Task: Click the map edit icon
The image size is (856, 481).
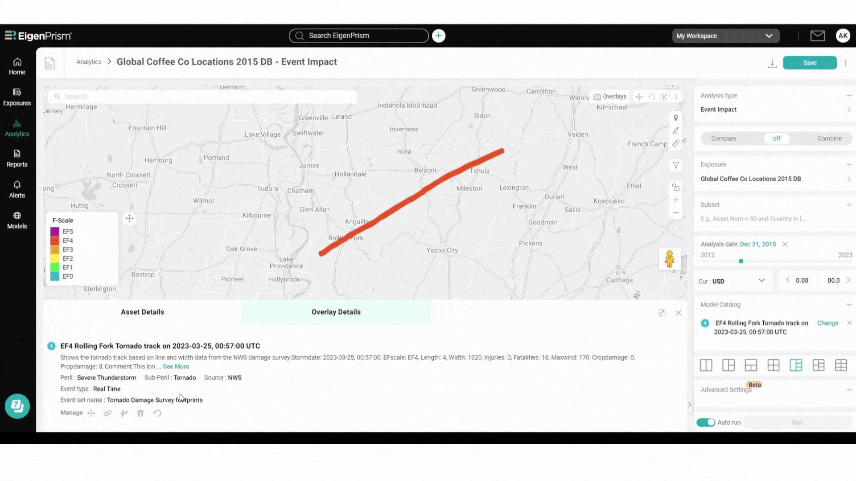Action: click(664, 97)
